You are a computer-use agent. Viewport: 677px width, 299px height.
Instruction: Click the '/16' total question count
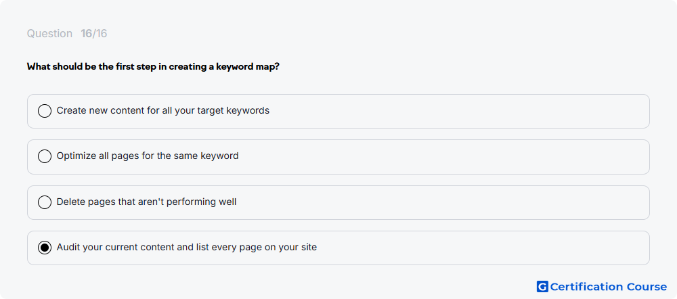click(100, 34)
